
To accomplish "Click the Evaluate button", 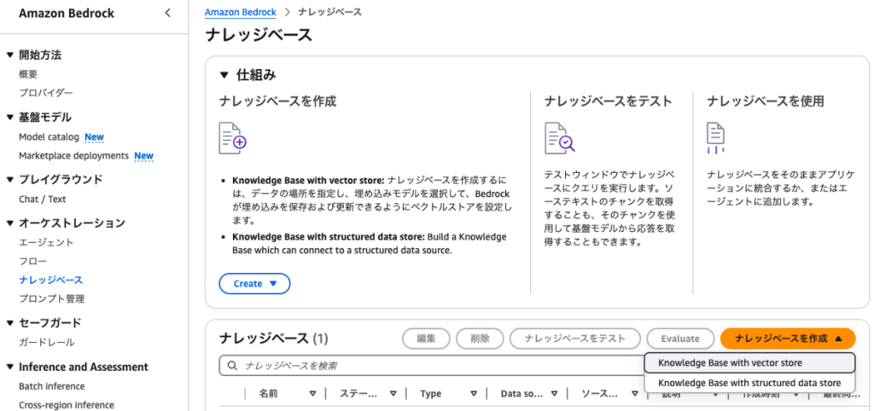I will tap(680, 339).
